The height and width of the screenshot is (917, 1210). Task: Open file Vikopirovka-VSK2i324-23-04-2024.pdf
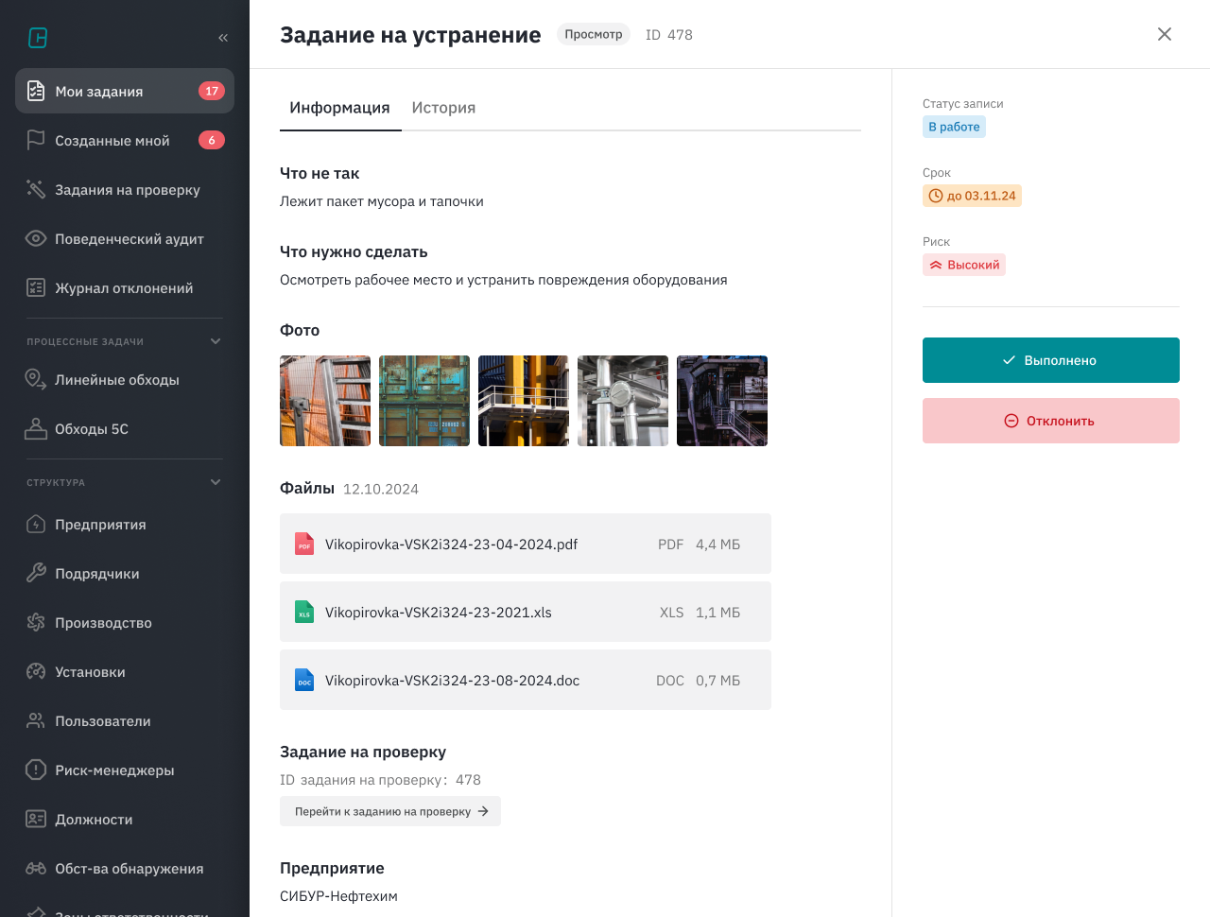(x=526, y=544)
